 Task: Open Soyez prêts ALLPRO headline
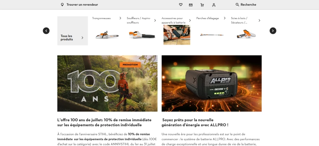(195, 122)
